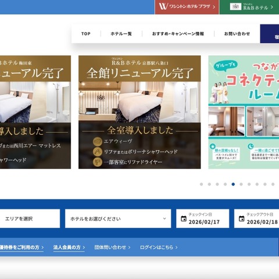Select the fourth carousel dot

pyautogui.click(x=226, y=184)
